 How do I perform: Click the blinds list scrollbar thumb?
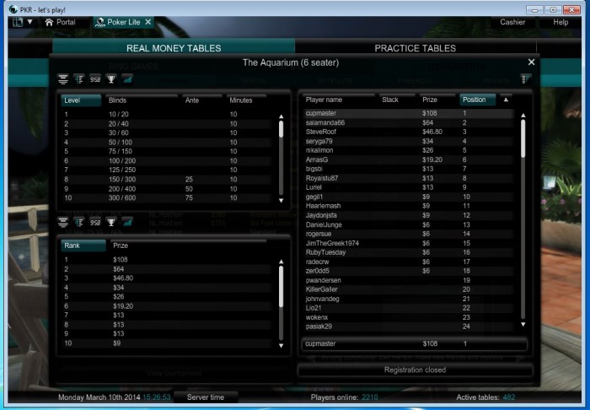(x=281, y=129)
